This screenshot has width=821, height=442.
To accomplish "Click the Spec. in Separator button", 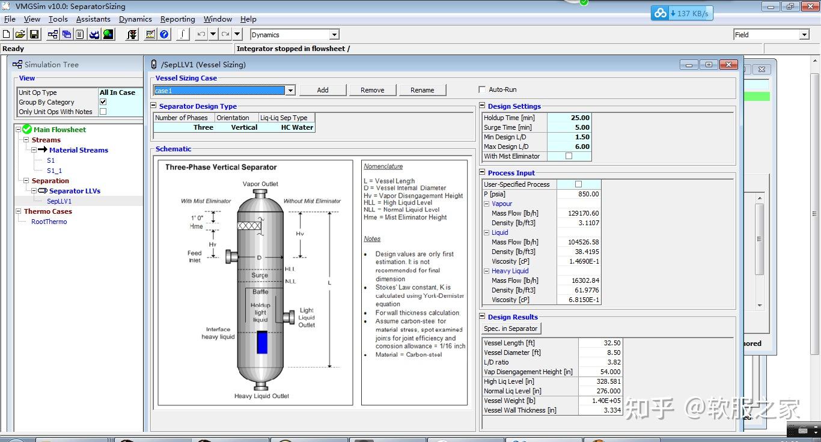I will (x=511, y=328).
